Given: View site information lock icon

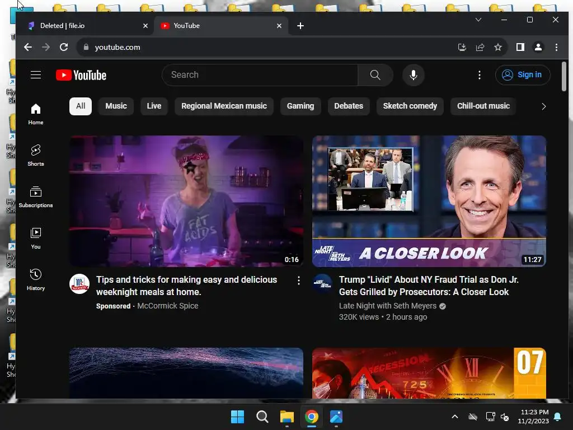Looking at the screenshot, I should coord(86,47).
